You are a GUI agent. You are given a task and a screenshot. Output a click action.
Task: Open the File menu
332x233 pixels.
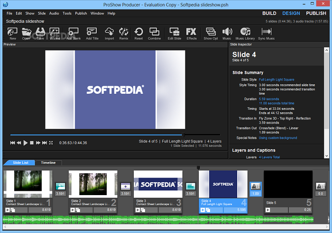click(x=9, y=13)
